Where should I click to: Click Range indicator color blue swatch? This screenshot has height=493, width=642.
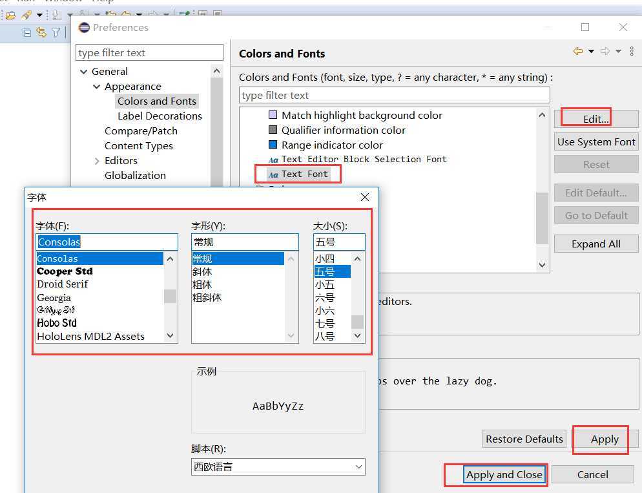click(273, 145)
